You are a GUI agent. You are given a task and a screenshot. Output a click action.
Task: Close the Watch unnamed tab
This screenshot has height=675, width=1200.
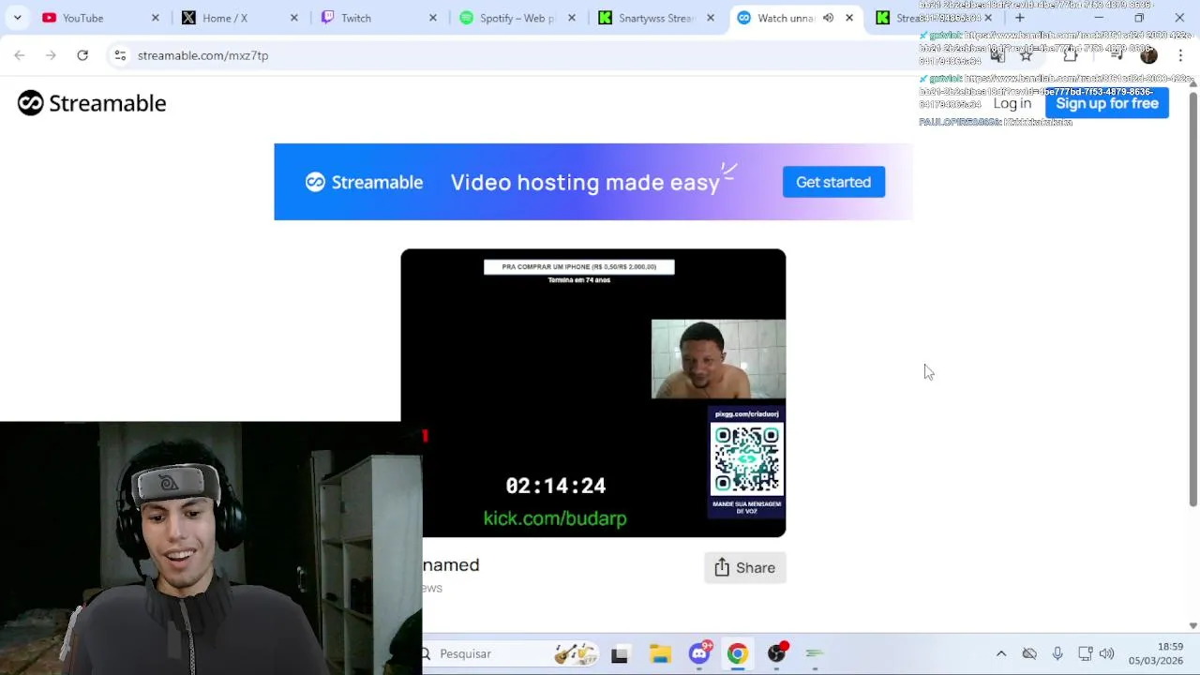click(849, 18)
